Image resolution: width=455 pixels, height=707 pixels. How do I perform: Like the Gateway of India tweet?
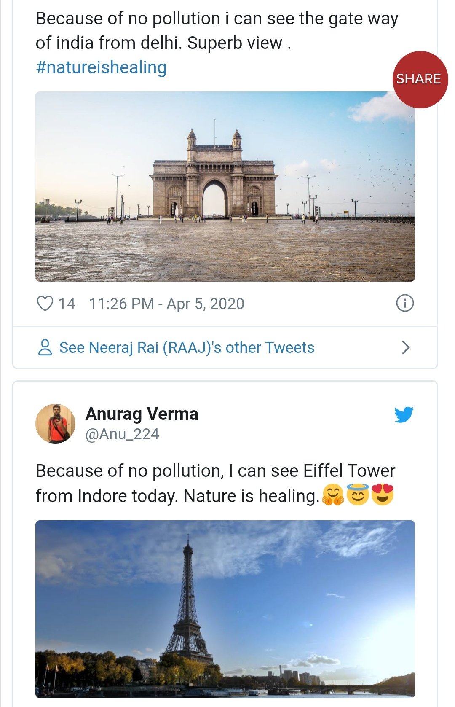pyautogui.click(x=45, y=304)
